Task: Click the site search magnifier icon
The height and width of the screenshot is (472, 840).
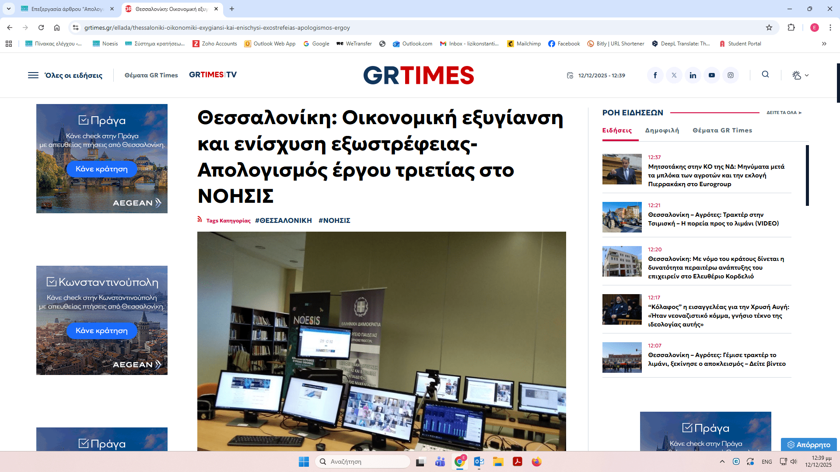Action: pos(765,75)
